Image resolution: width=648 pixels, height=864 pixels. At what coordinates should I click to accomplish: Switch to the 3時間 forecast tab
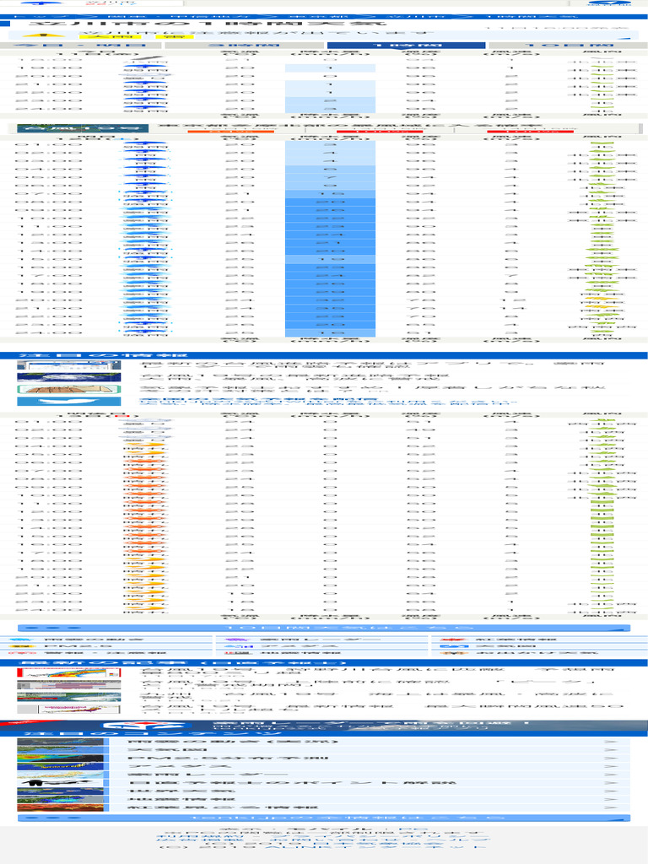244,46
